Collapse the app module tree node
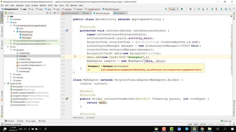 (5, 16)
